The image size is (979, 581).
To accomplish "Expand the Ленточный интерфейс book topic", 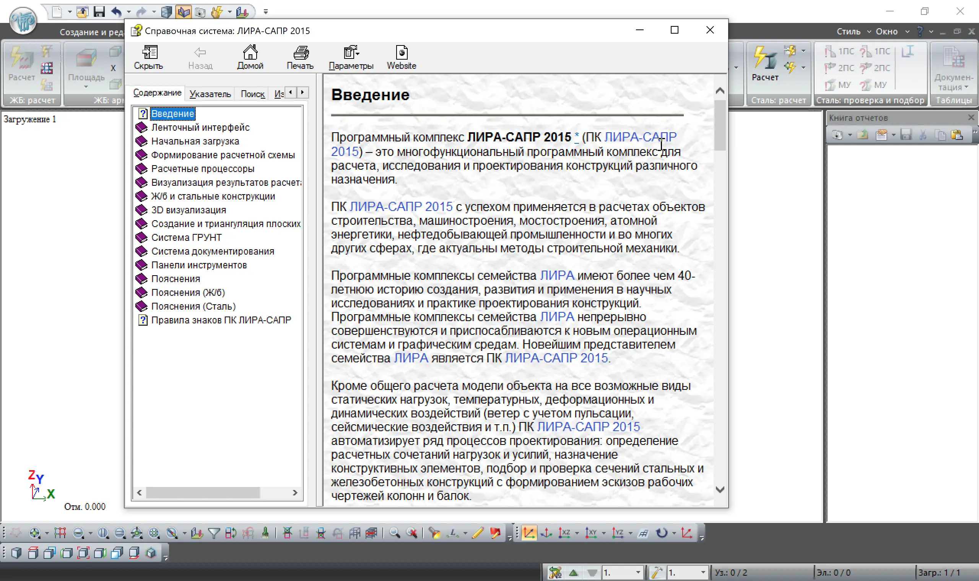I will [200, 127].
